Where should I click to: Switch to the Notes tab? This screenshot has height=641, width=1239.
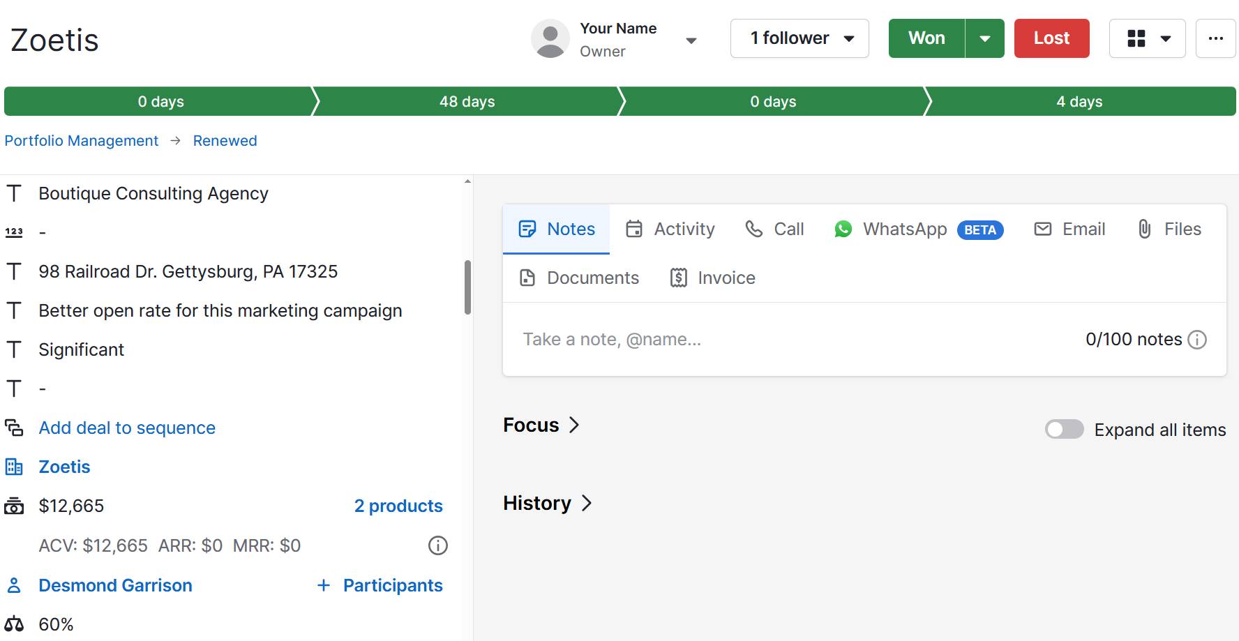[557, 229]
